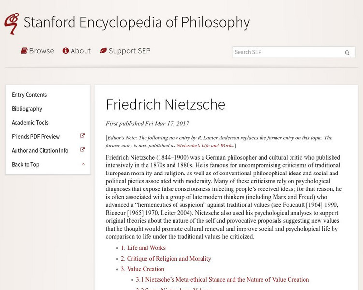Open Academic Tools in the sidebar
Viewport: 363px width, 290px height.
coord(30,123)
